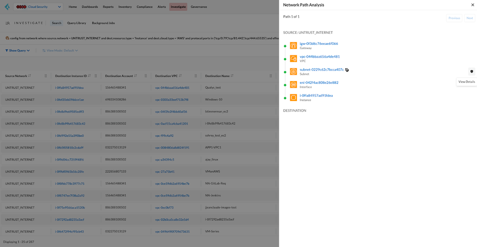Open link vpc-044bbaa656a4de481 in path panel

[320, 57]
